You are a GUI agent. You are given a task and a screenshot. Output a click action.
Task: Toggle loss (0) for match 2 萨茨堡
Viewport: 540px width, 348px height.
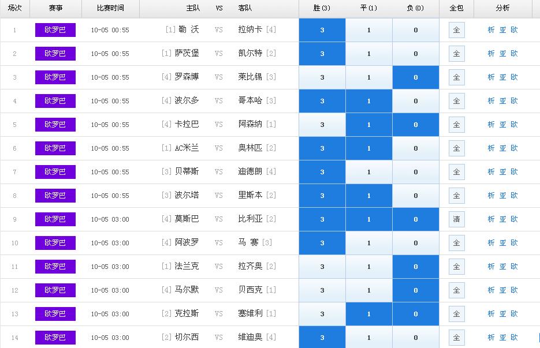point(416,54)
